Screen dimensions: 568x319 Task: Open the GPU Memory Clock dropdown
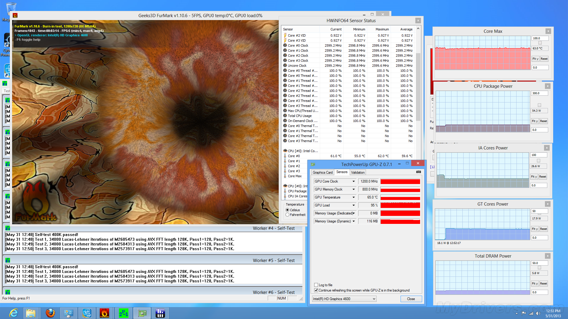pos(353,189)
